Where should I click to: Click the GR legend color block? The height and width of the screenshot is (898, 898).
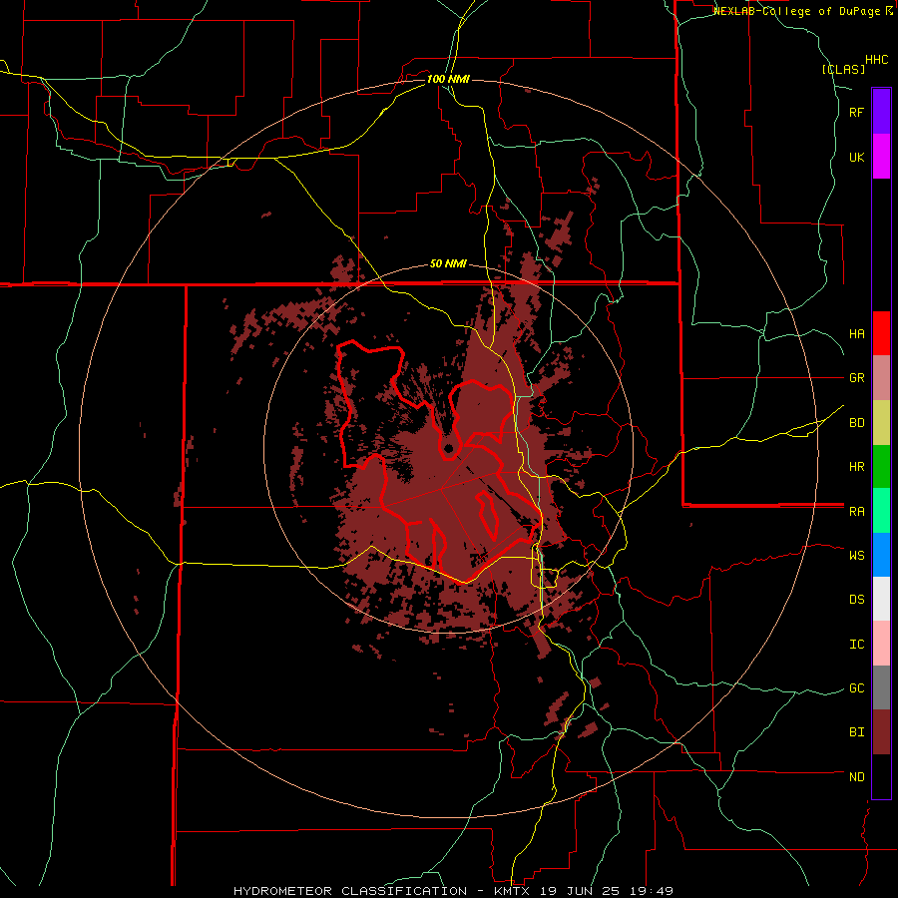(x=881, y=378)
